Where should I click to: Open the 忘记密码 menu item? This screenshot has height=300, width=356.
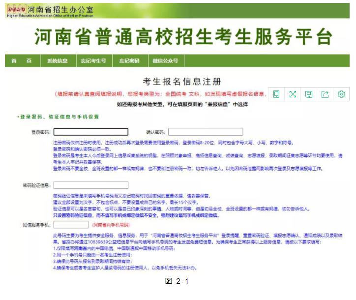(130, 60)
